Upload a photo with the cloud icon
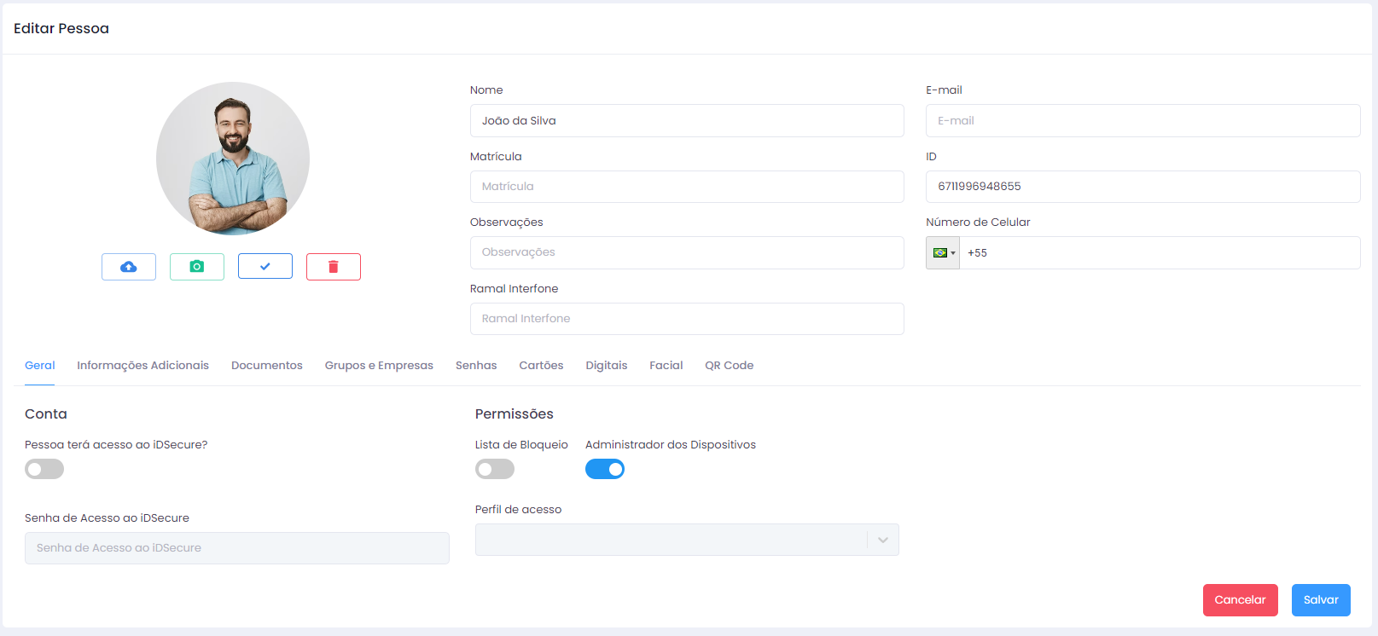 coord(129,267)
